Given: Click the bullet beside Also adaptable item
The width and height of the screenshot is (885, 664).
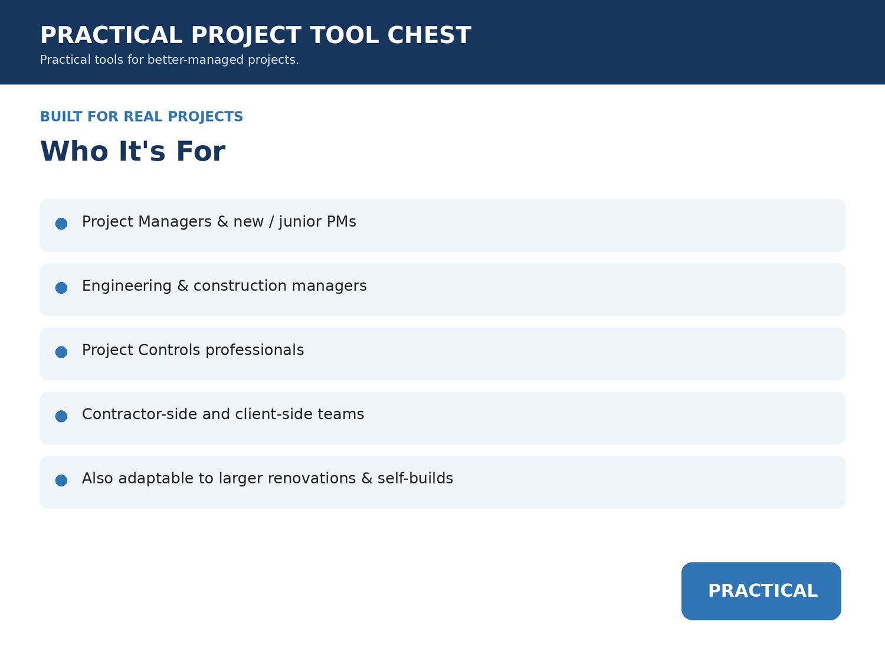Looking at the screenshot, I should [x=61, y=480].
